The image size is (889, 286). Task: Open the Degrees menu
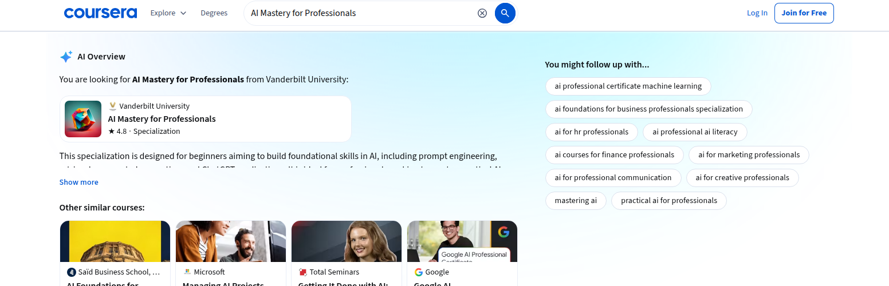pos(214,13)
